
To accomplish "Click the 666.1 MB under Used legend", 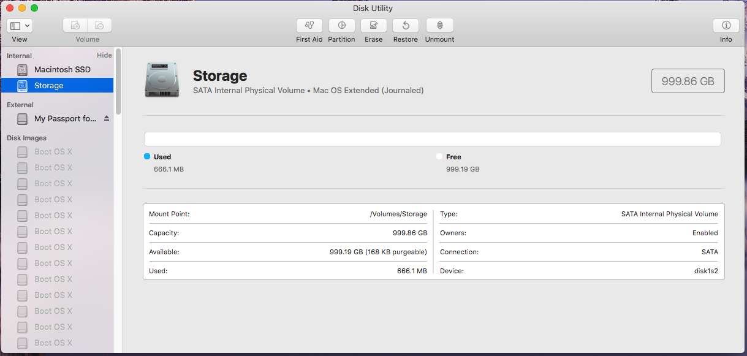I will 169,169.
